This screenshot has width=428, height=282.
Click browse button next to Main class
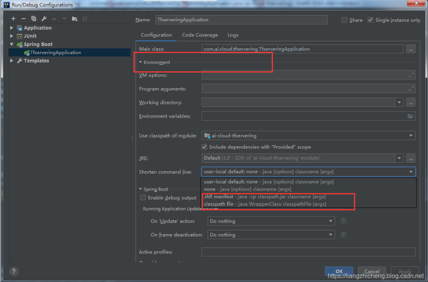coord(411,49)
